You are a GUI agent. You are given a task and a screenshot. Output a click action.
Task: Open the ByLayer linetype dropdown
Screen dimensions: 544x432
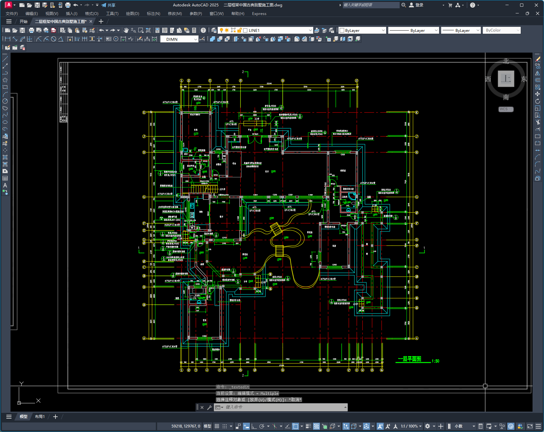pyautogui.click(x=414, y=30)
